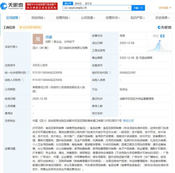Select registered capital 300万人民币
This screenshot has width=175, height=173.
point(40,65)
